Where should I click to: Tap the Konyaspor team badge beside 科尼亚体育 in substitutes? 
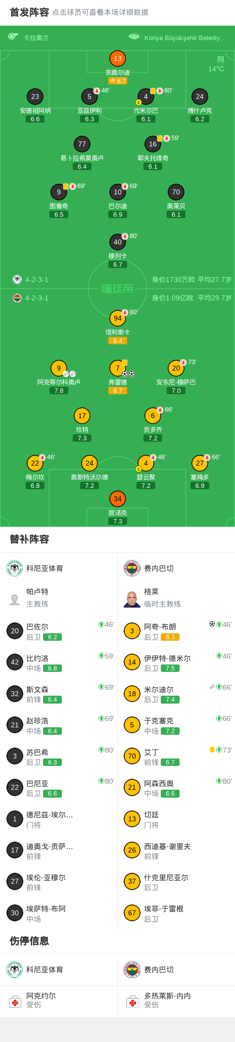click(15, 568)
